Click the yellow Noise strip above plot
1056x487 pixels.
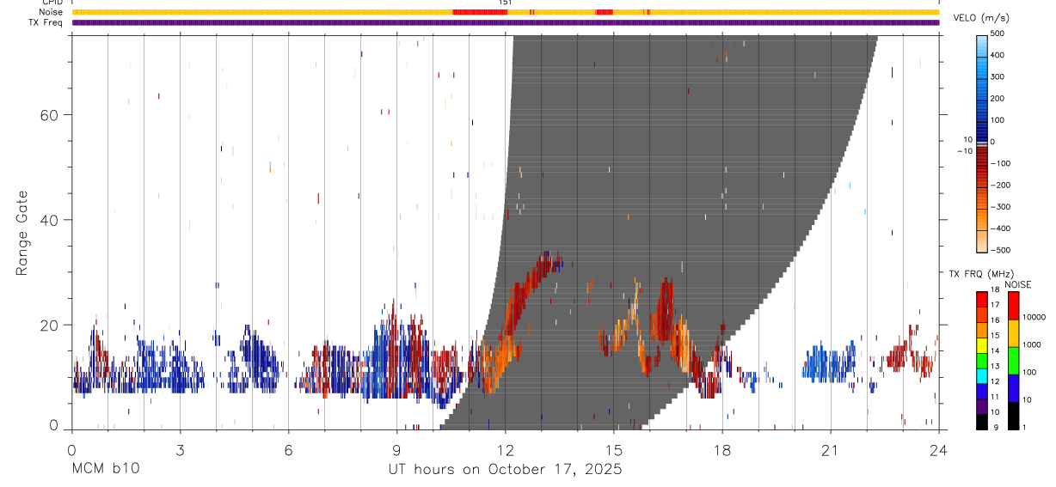point(506,12)
